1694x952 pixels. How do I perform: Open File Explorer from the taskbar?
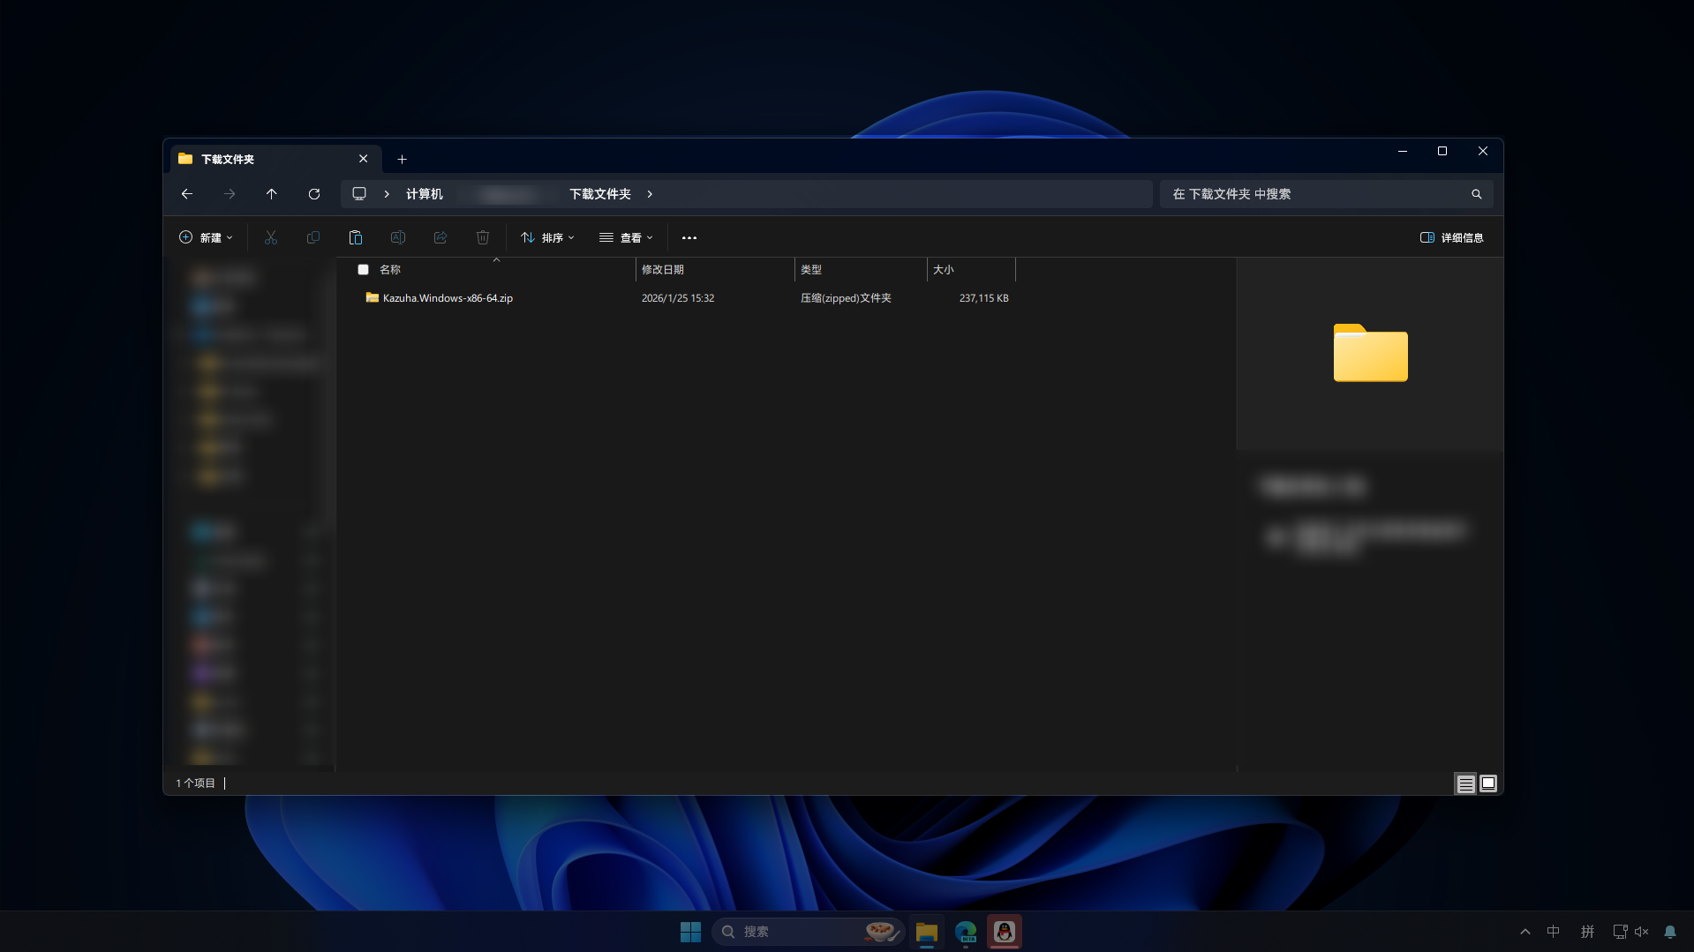click(x=927, y=932)
